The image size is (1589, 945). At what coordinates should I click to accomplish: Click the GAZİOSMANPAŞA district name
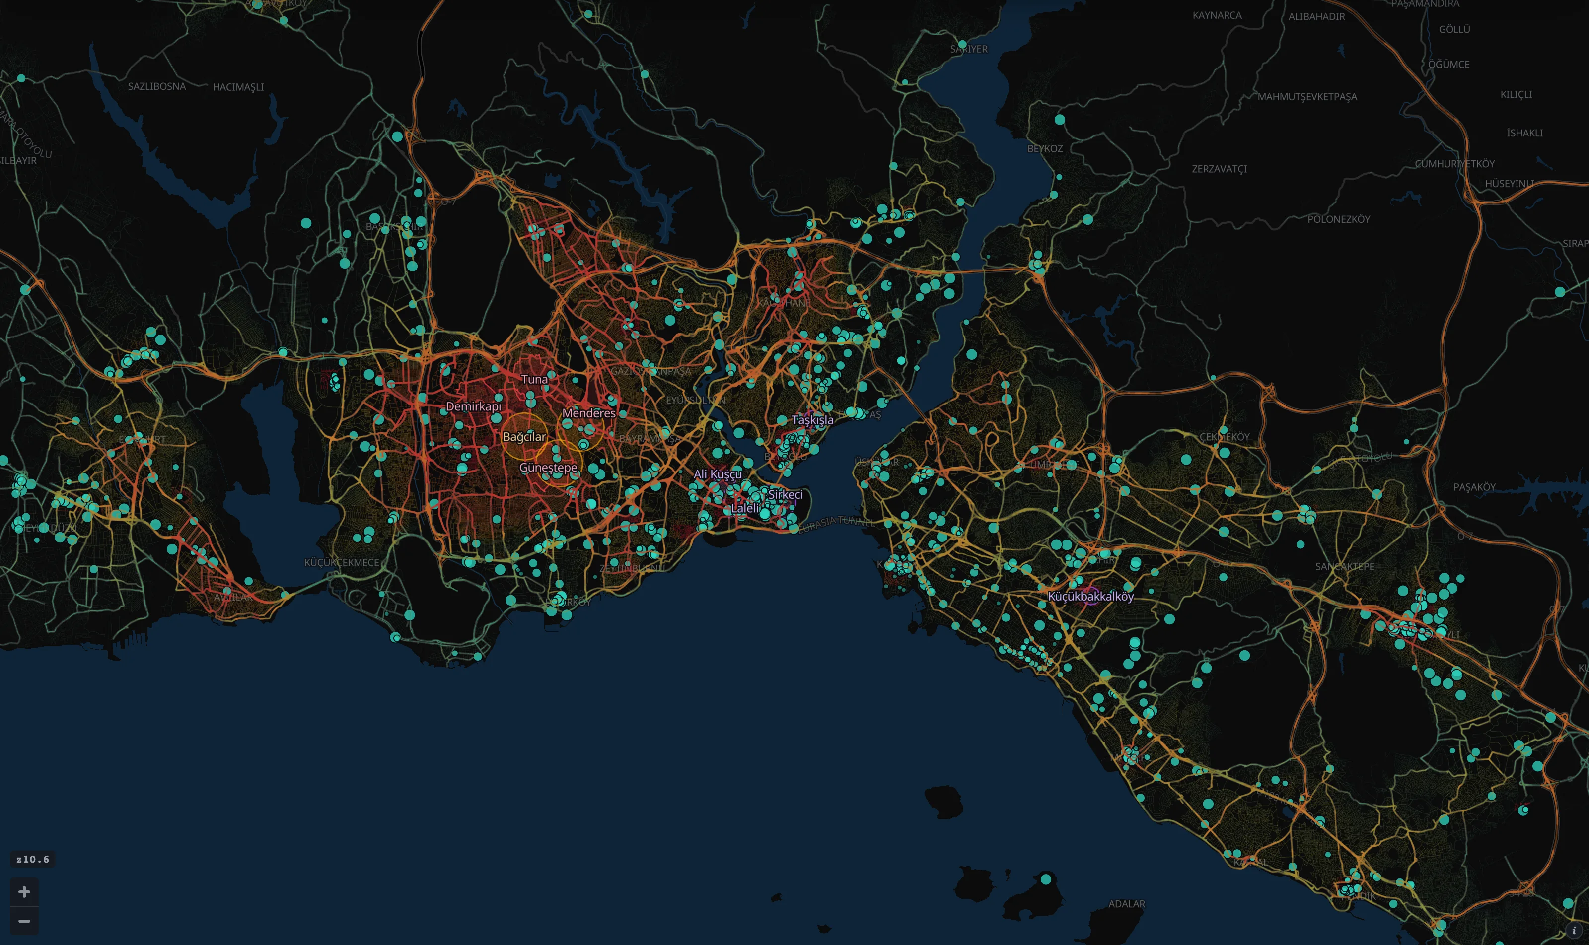click(x=650, y=371)
